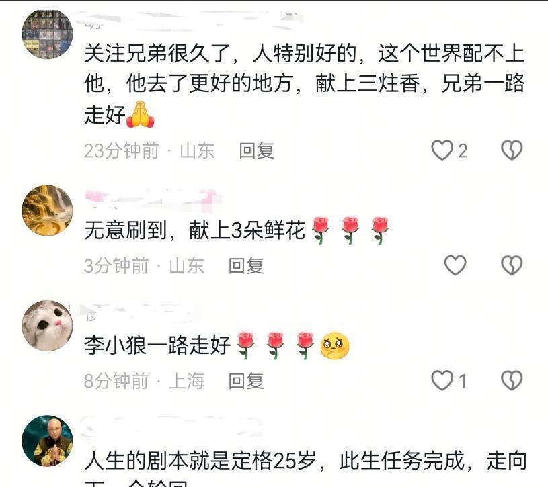Open the cat avatar profile

point(47,325)
